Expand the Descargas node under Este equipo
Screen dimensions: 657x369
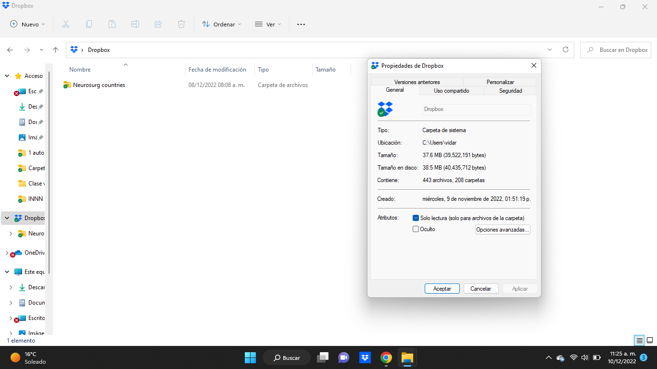11,287
